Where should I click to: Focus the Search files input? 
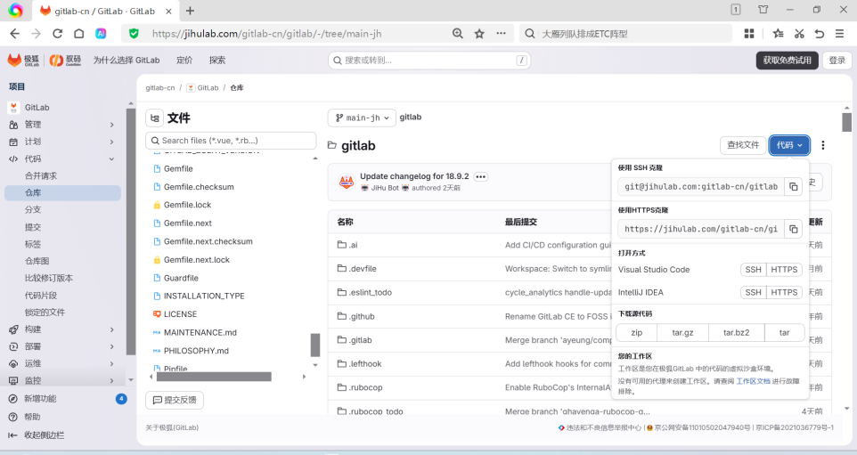pyautogui.click(x=231, y=141)
